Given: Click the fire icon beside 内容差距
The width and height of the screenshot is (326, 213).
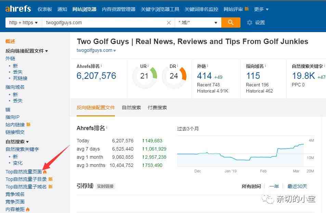Looking at the screenshot, I should [x=28, y=209].
